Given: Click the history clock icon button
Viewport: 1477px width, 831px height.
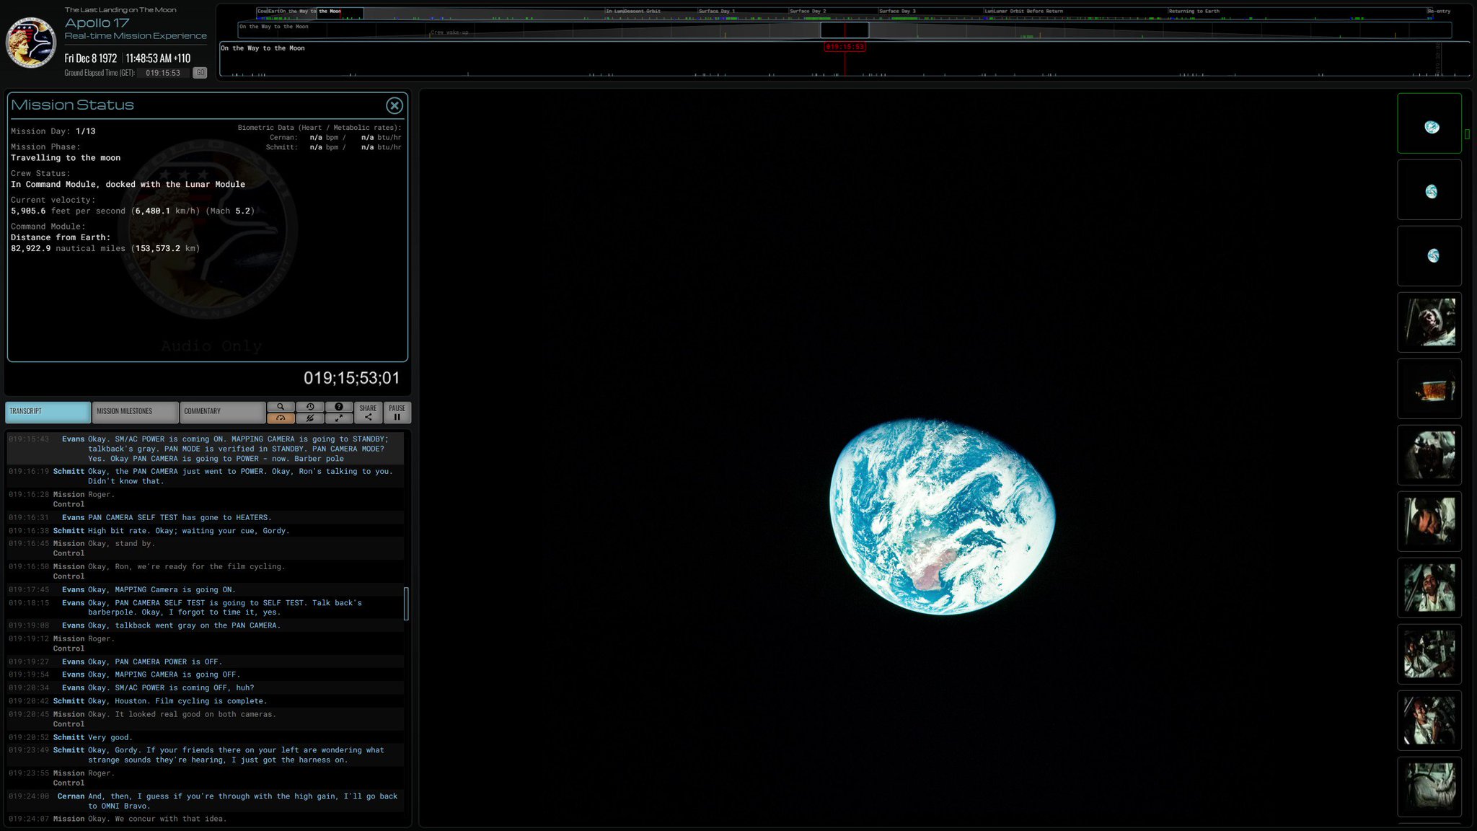Looking at the screenshot, I should [x=309, y=407].
